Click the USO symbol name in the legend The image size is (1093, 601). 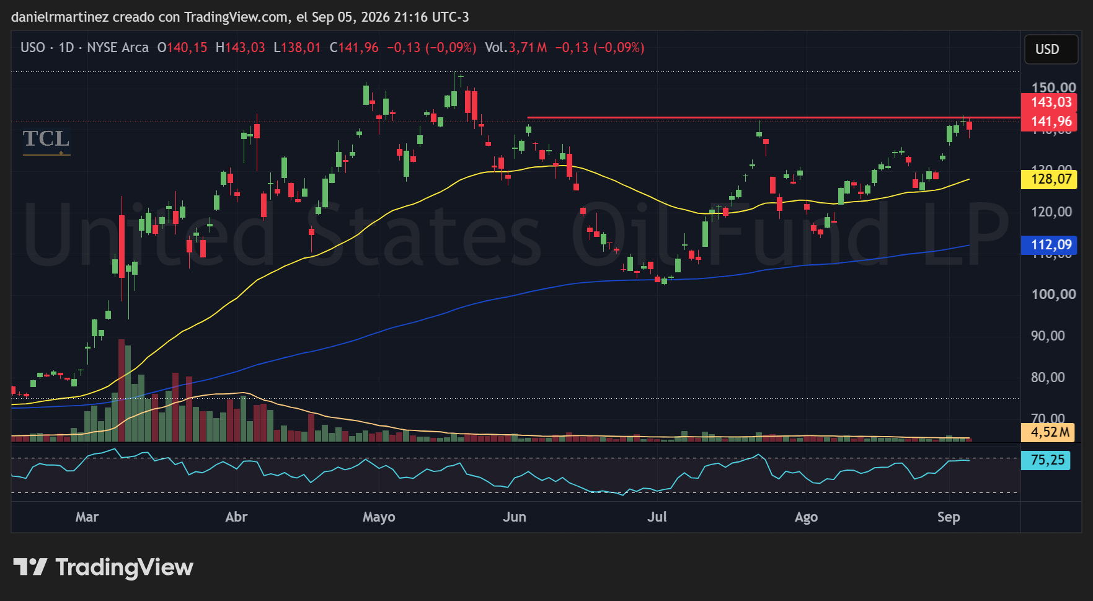[33, 48]
